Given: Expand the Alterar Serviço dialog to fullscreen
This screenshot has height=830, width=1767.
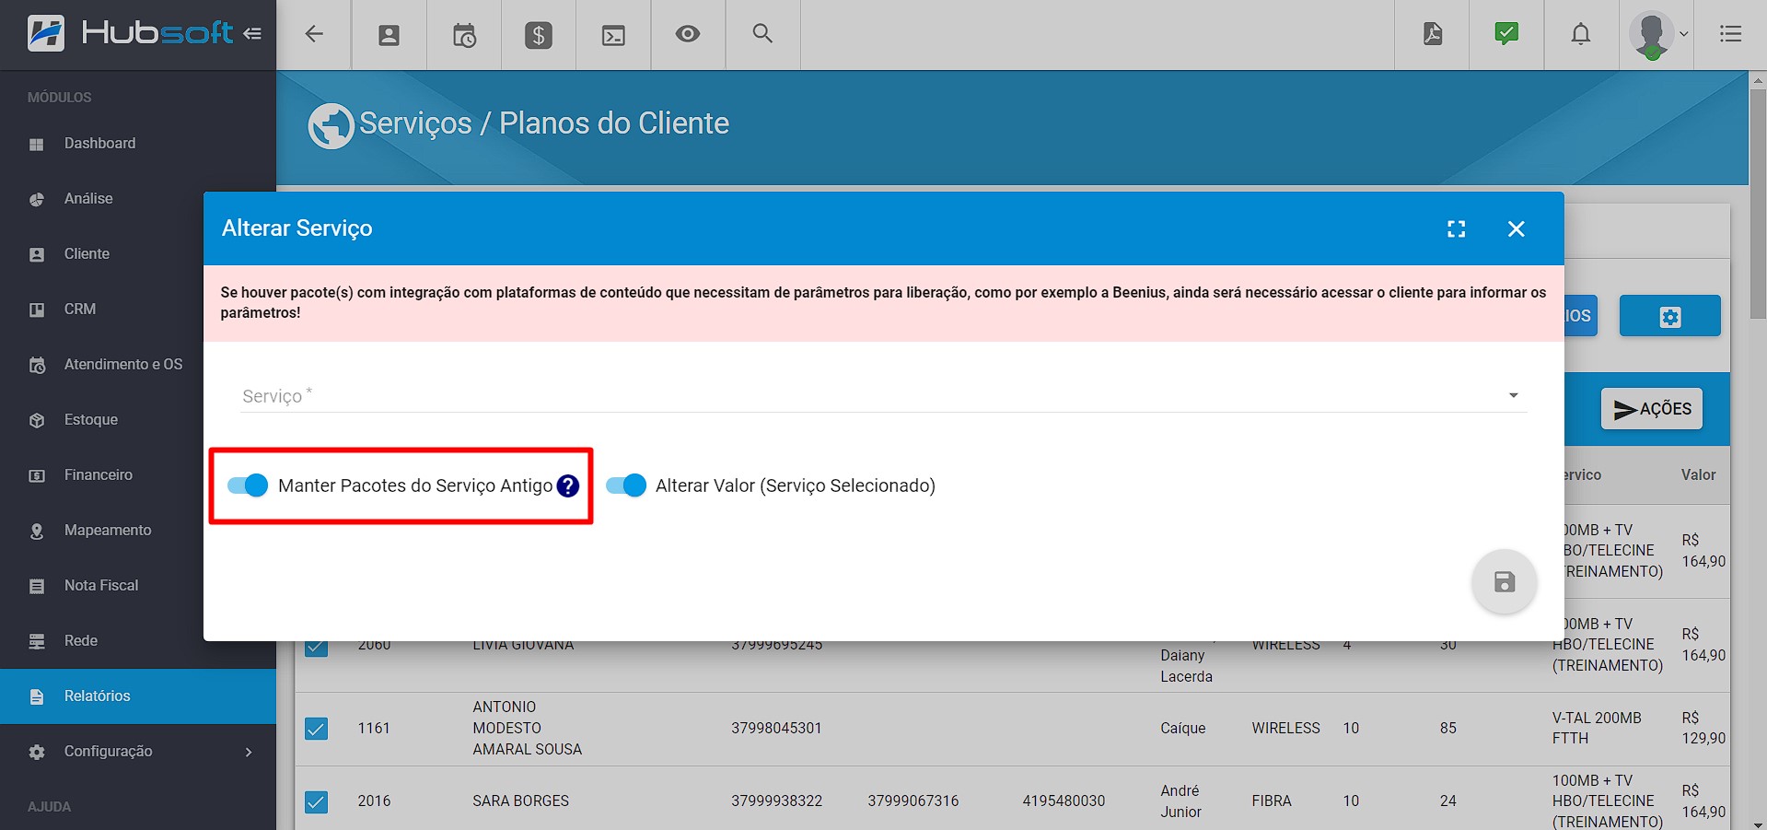Looking at the screenshot, I should pyautogui.click(x=1457, y=228).
